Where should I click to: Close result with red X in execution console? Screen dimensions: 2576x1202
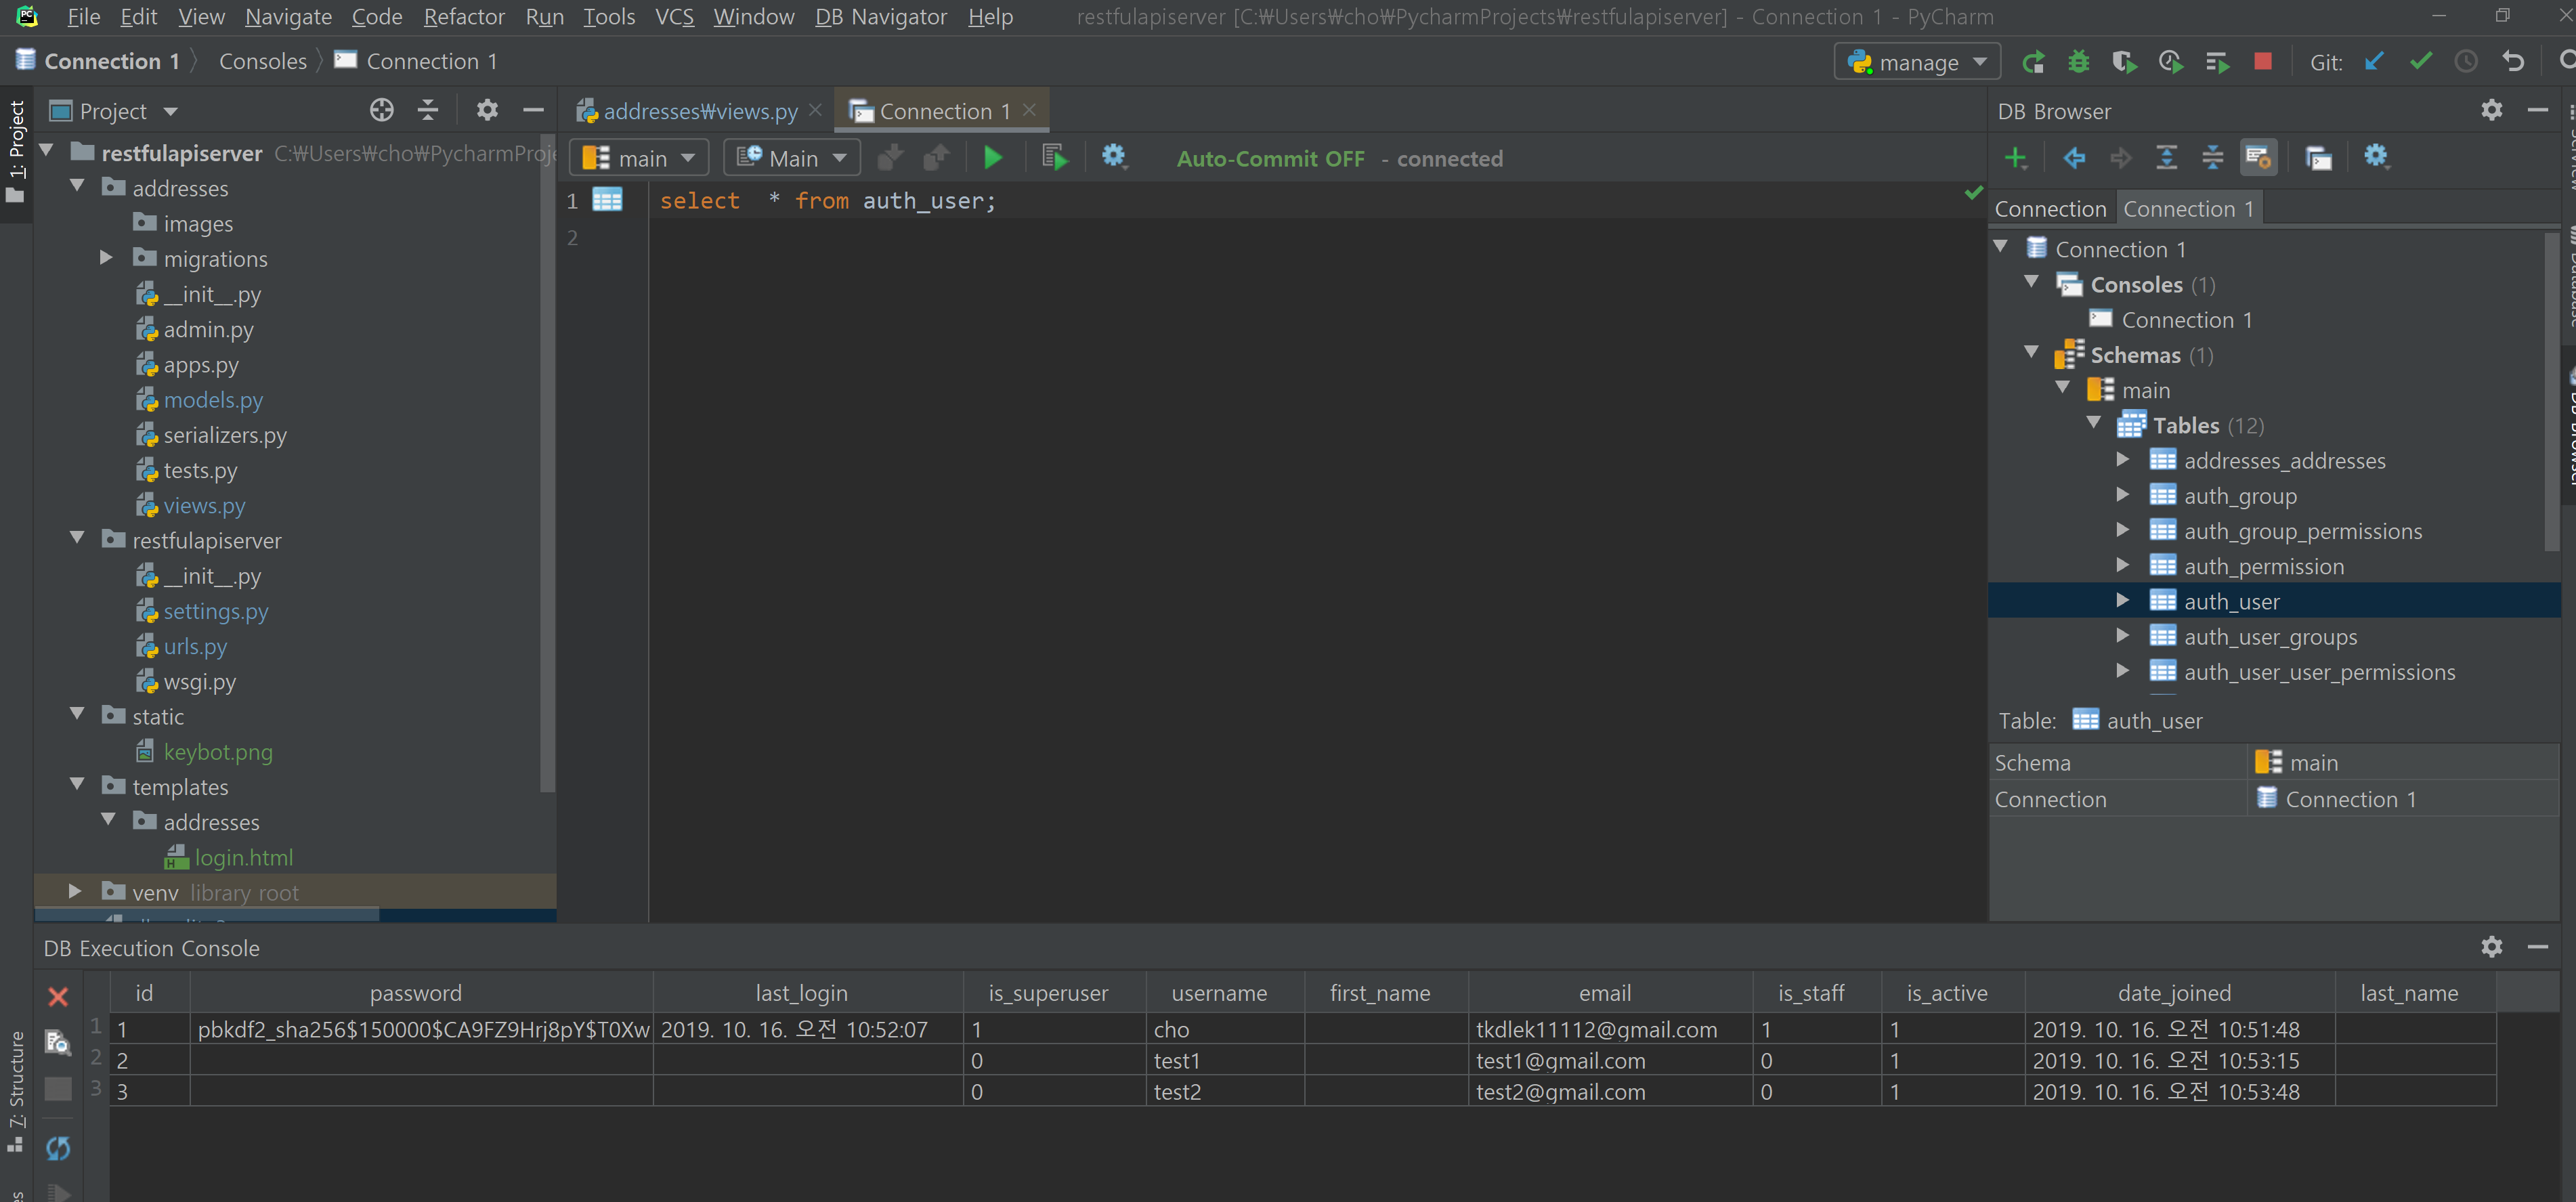point(58,996)
